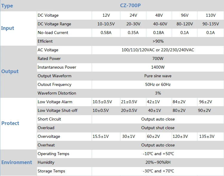The height and width of the screenshot is (176, 224).
Task: Select the Waveform Distortion label
Action: pyautogui.click(x=57, y=93)
